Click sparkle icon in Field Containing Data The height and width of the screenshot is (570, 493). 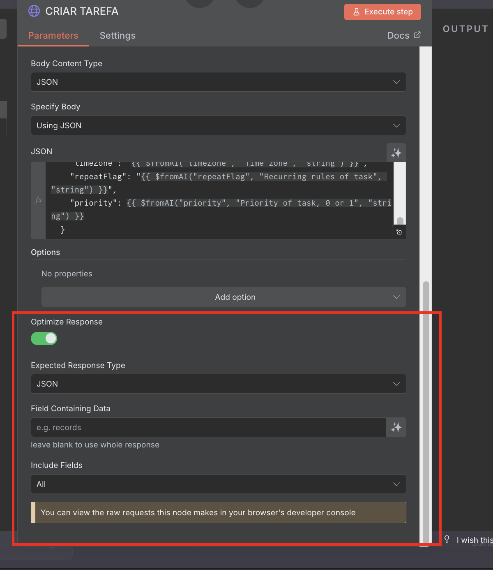[396, 427]
